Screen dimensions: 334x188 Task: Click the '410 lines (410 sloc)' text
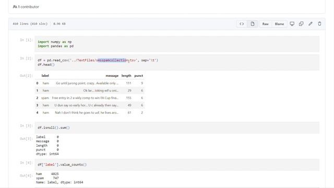[x=30, y=24]
